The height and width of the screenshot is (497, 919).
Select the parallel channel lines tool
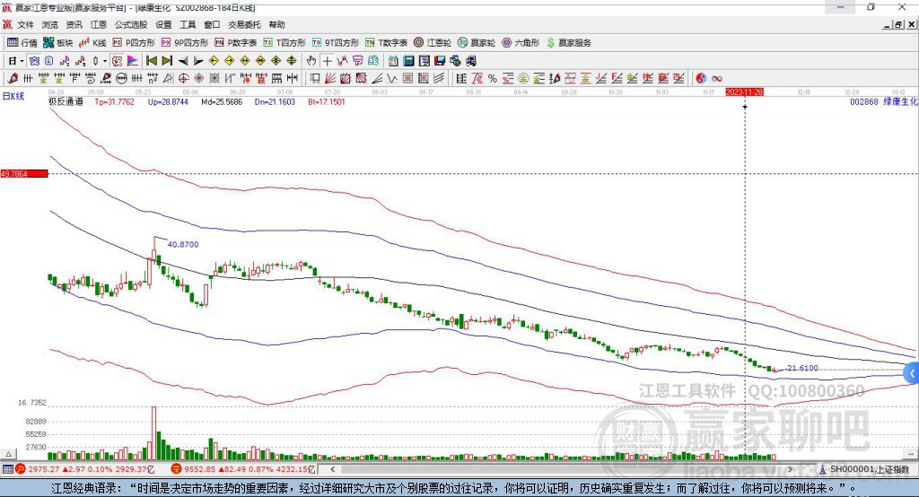439,78
